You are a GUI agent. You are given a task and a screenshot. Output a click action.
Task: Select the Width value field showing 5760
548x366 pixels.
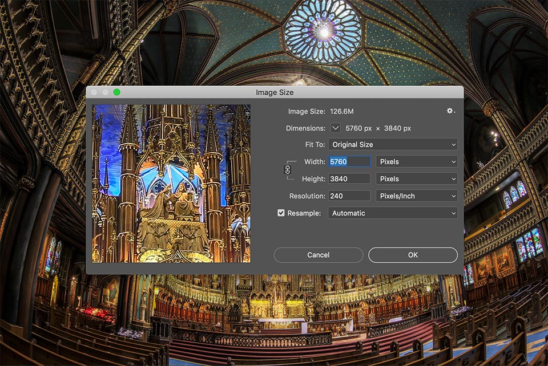tap(349, 161)
